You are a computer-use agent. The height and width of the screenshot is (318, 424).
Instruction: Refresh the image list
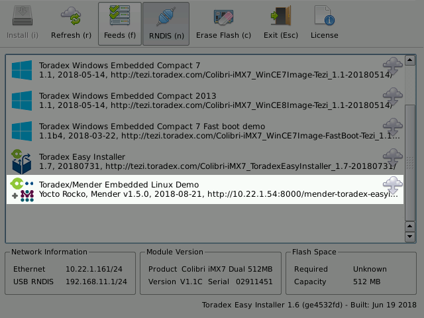71,24
